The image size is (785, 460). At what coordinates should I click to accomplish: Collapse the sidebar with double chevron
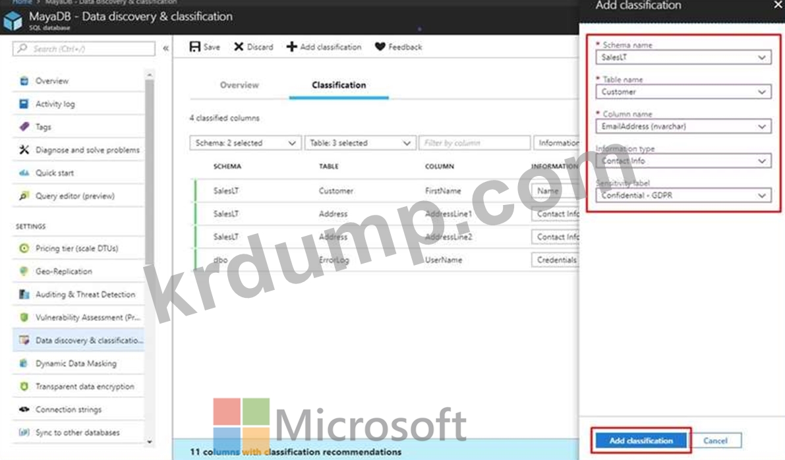click(x=165, y=49)
